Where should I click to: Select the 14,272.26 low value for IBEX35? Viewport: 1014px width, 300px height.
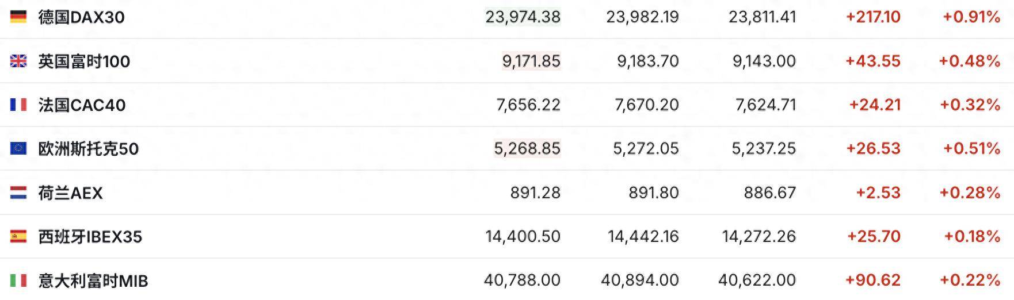click(x=758, y=236)
